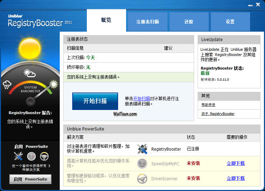Click the DriverScanner steering wheel icon
The image size is (265, 191).
[x=142, y=178]
